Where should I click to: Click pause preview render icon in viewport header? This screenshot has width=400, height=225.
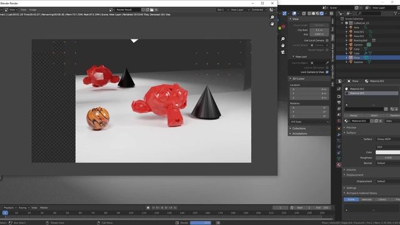pos(331,14)
